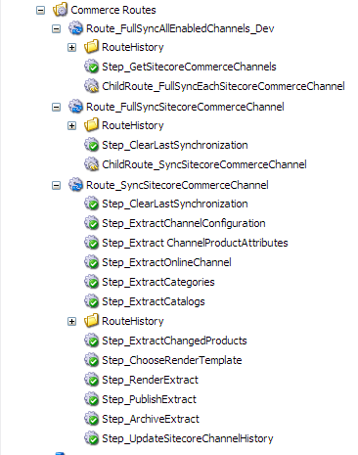Click the Route_FullSyncAllEnabledChannels_Dev route icon
The height and width of the screenshot is (455, 358).
tap(75, 28)
